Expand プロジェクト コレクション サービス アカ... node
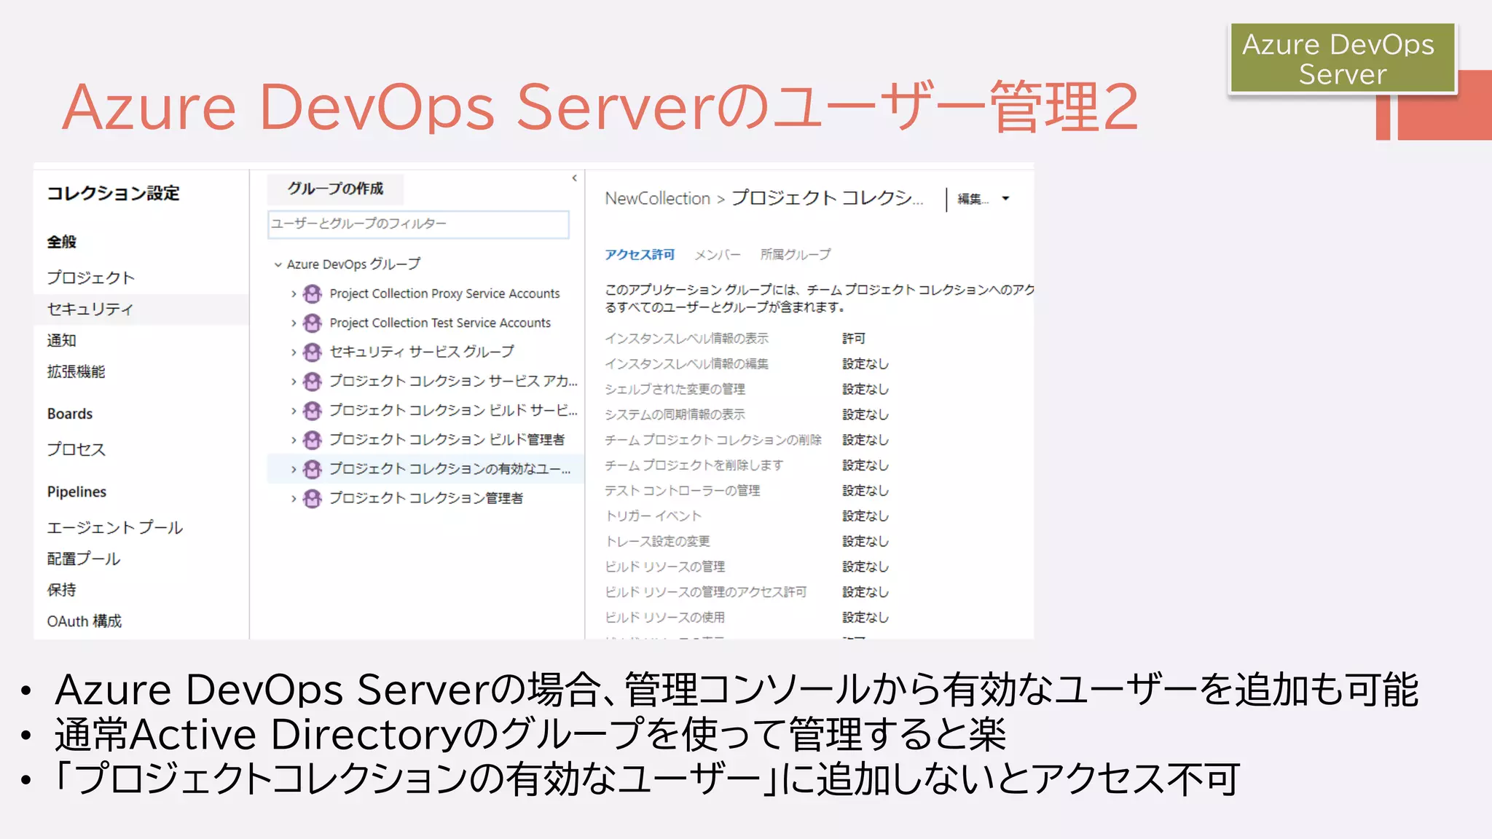The width and height of the screenshot is (1492, 839). [x=294, y=381]
